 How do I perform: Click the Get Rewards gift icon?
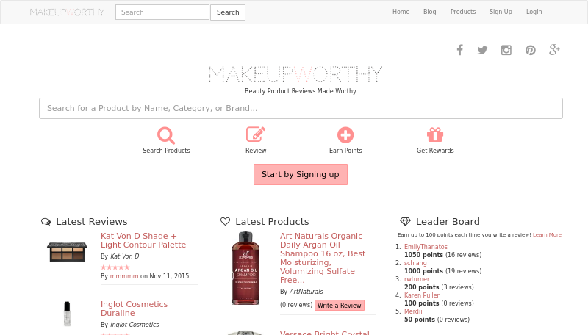point(435,135)
